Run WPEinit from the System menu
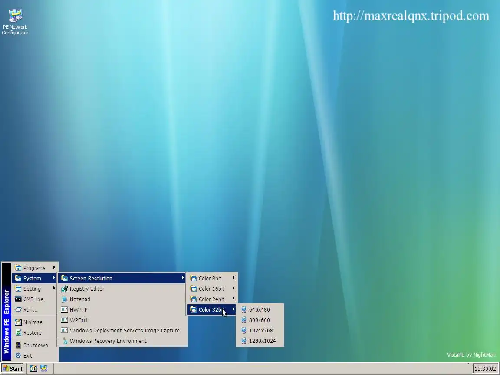Viewport: 500px width, 375px height. pos(122,320)
